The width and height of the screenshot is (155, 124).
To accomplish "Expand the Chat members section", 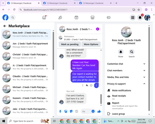I will (126, 70).
